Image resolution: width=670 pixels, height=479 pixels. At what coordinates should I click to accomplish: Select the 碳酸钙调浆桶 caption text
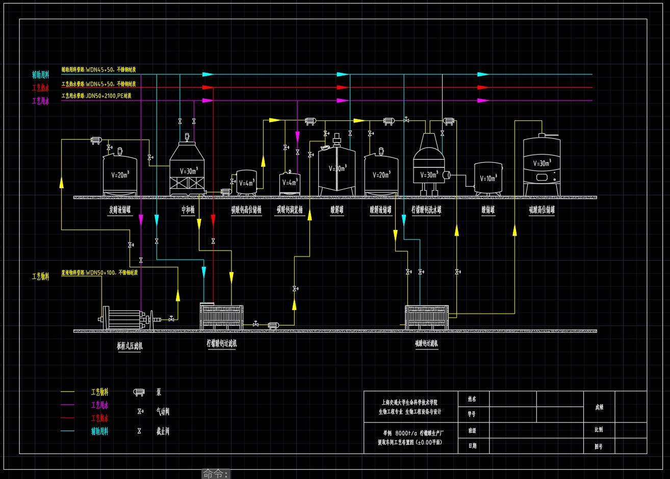(x=290, y=210)
